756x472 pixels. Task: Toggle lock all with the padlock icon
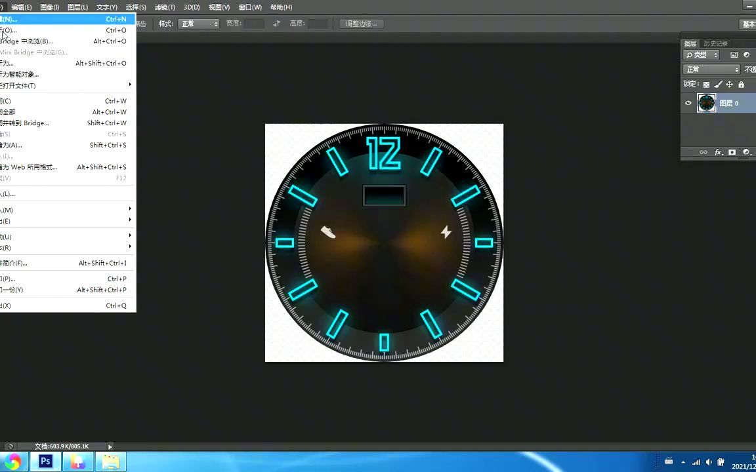(x=741, y=85)
